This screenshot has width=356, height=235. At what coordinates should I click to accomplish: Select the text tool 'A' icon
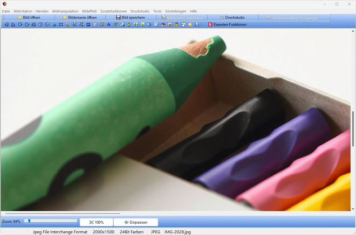coord(108,25)
